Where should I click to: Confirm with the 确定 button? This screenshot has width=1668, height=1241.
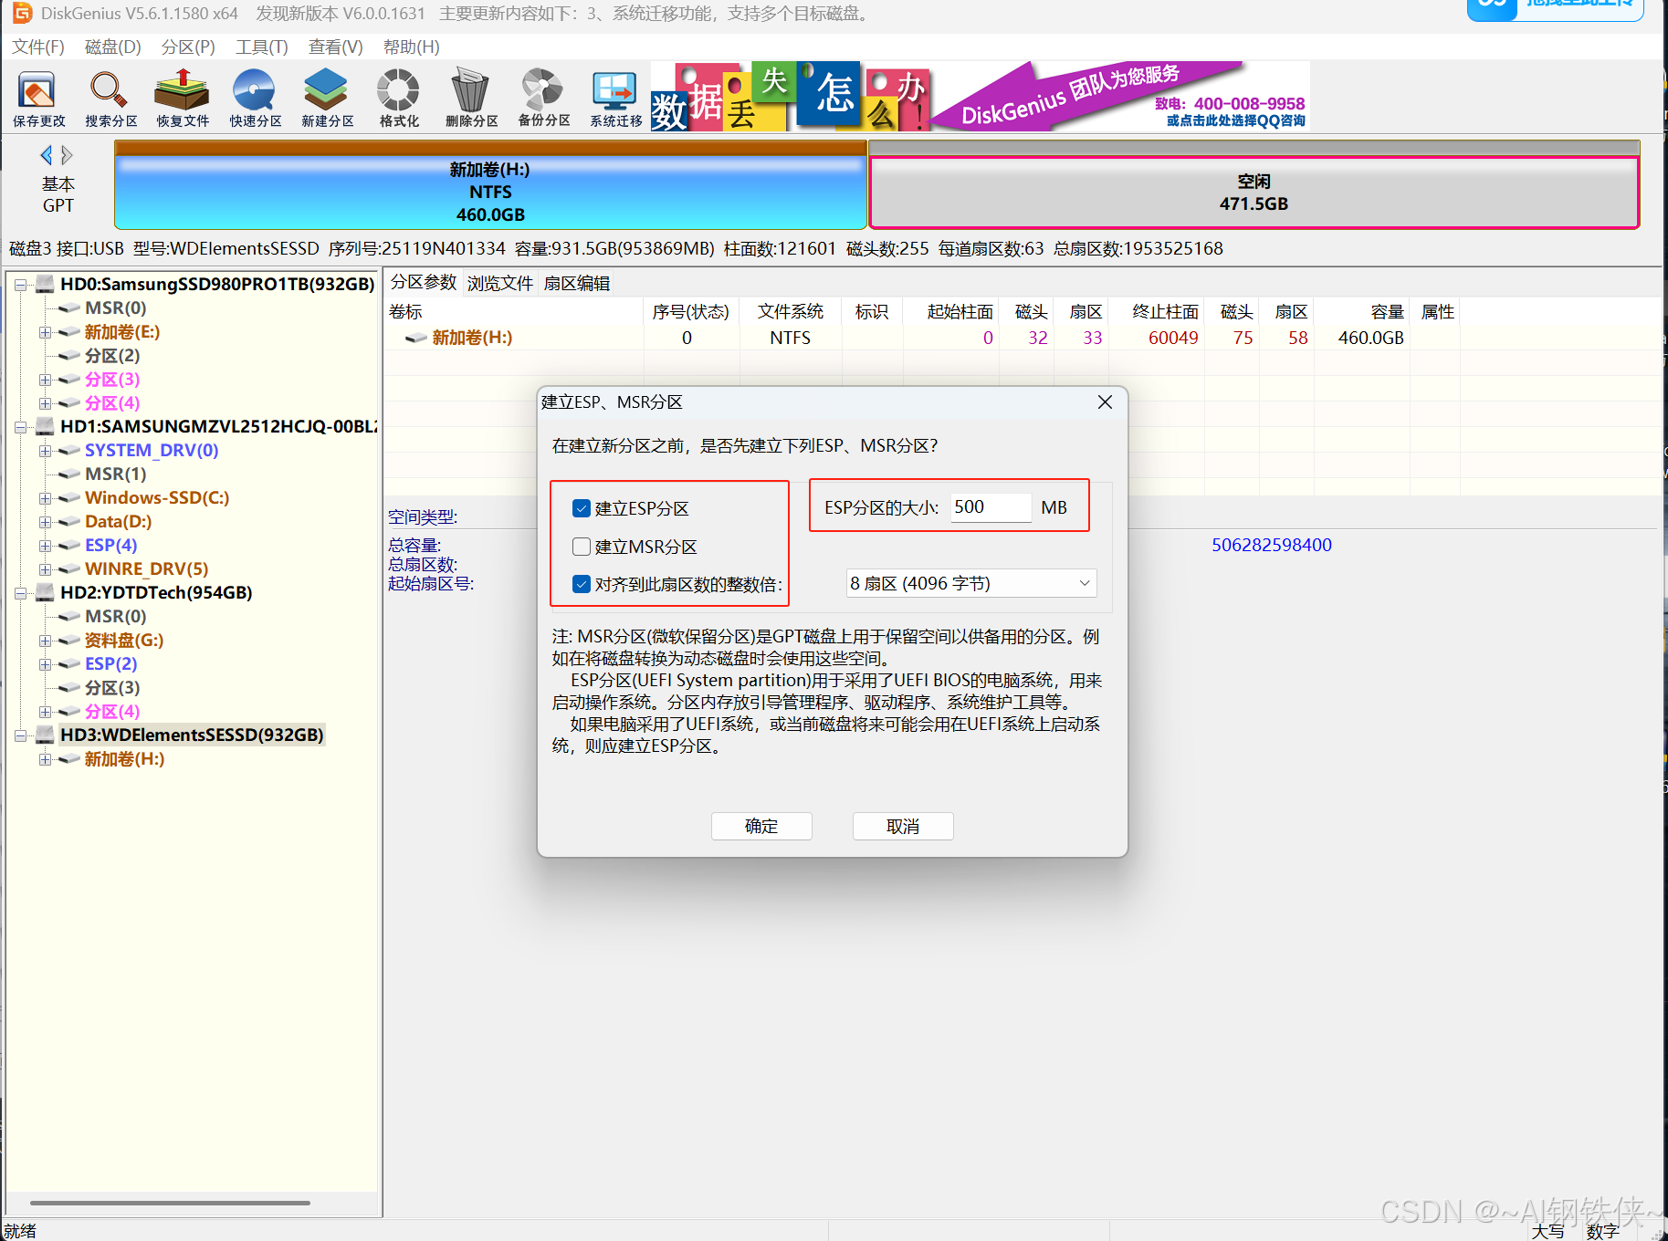pos(761,826)
